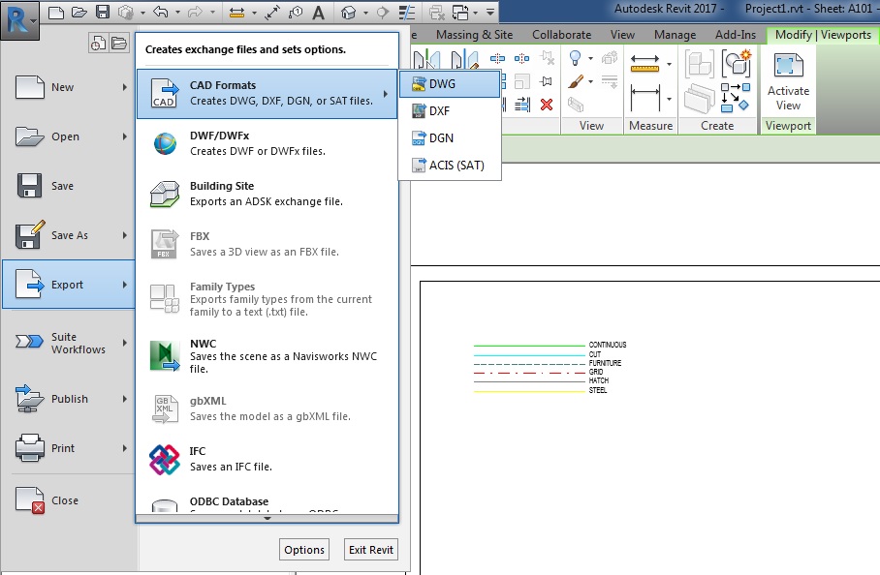880x575 pixels.
Task: Select the Export menu item
Action: 69,285
